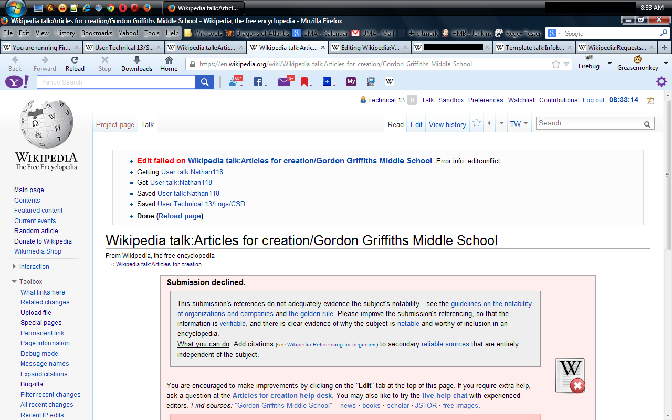Open a new browser tab
Screen dimensions: 672x420
coord(665,47)
